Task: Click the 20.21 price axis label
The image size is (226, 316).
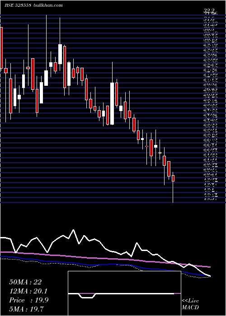Action: pyautogui.click(x=210, y=174)
